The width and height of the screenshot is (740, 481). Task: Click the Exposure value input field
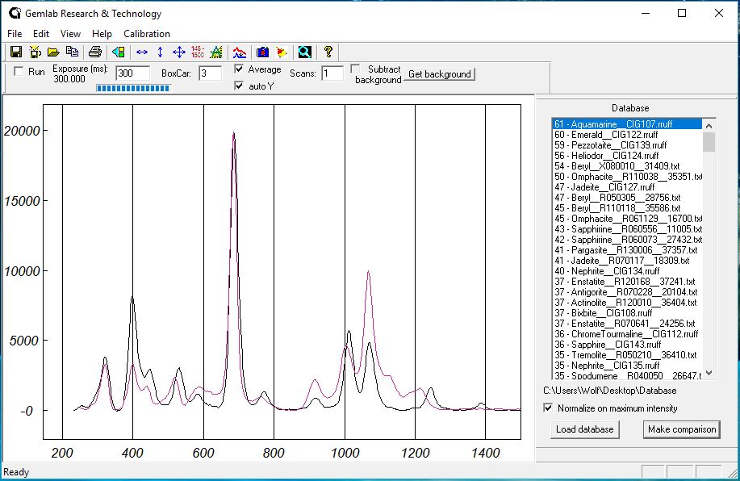pyautogui.click(x=132, y=73)
